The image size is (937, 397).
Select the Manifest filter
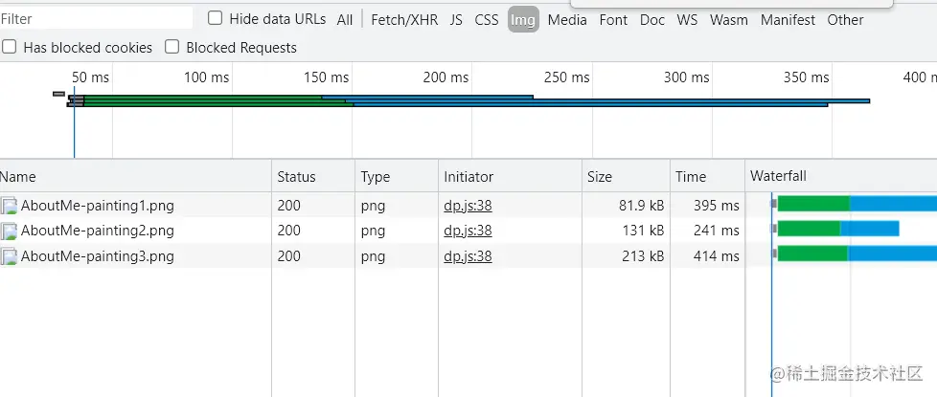(x=788, y=19)
